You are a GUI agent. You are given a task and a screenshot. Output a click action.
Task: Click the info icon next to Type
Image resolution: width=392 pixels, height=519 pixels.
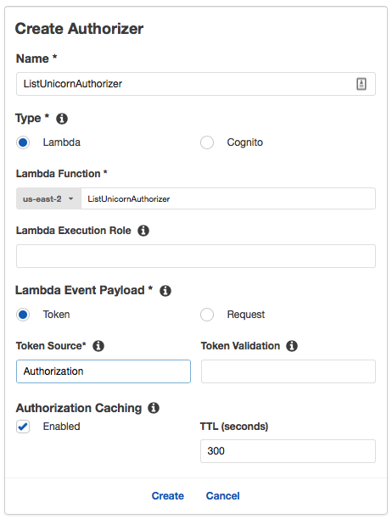click(x=62, y=119)
